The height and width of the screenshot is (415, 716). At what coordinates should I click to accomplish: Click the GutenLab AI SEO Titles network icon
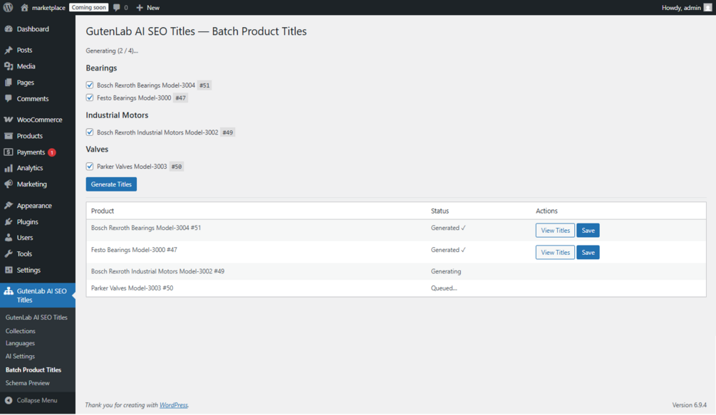click(9, 291)
